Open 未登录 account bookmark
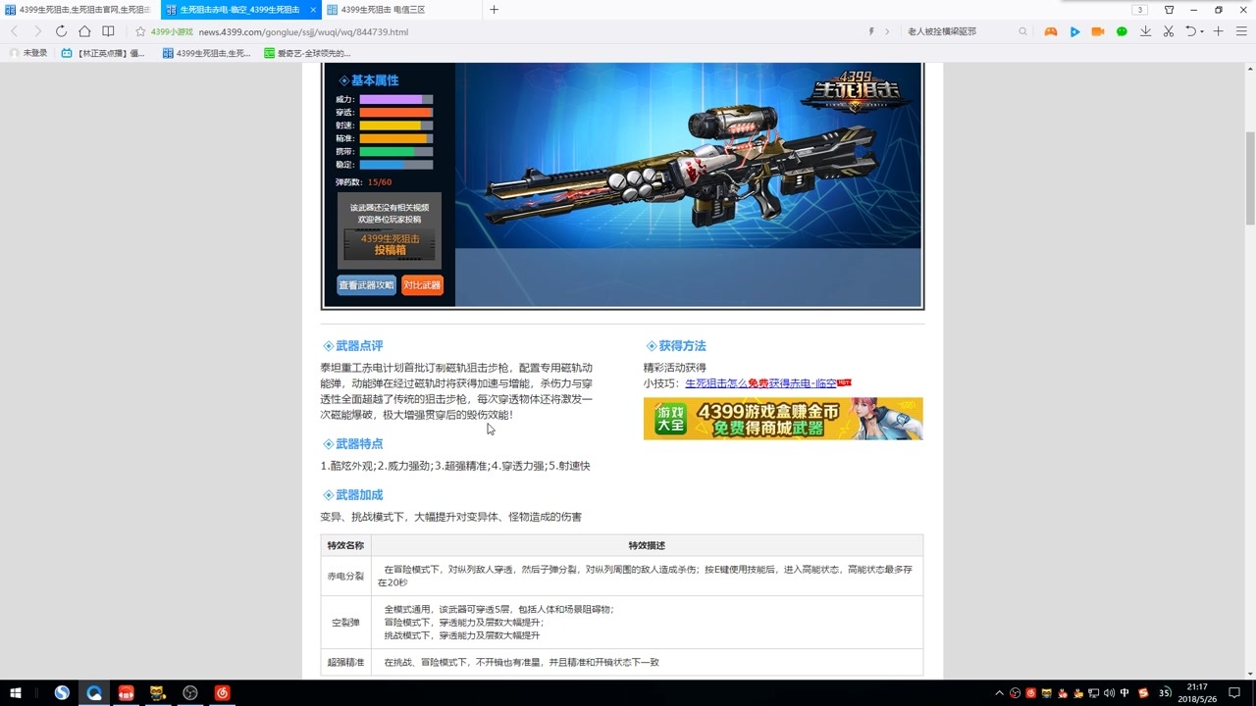Image resolution: width=1256 pixels, height=706 pixels. tap(28, 53)
